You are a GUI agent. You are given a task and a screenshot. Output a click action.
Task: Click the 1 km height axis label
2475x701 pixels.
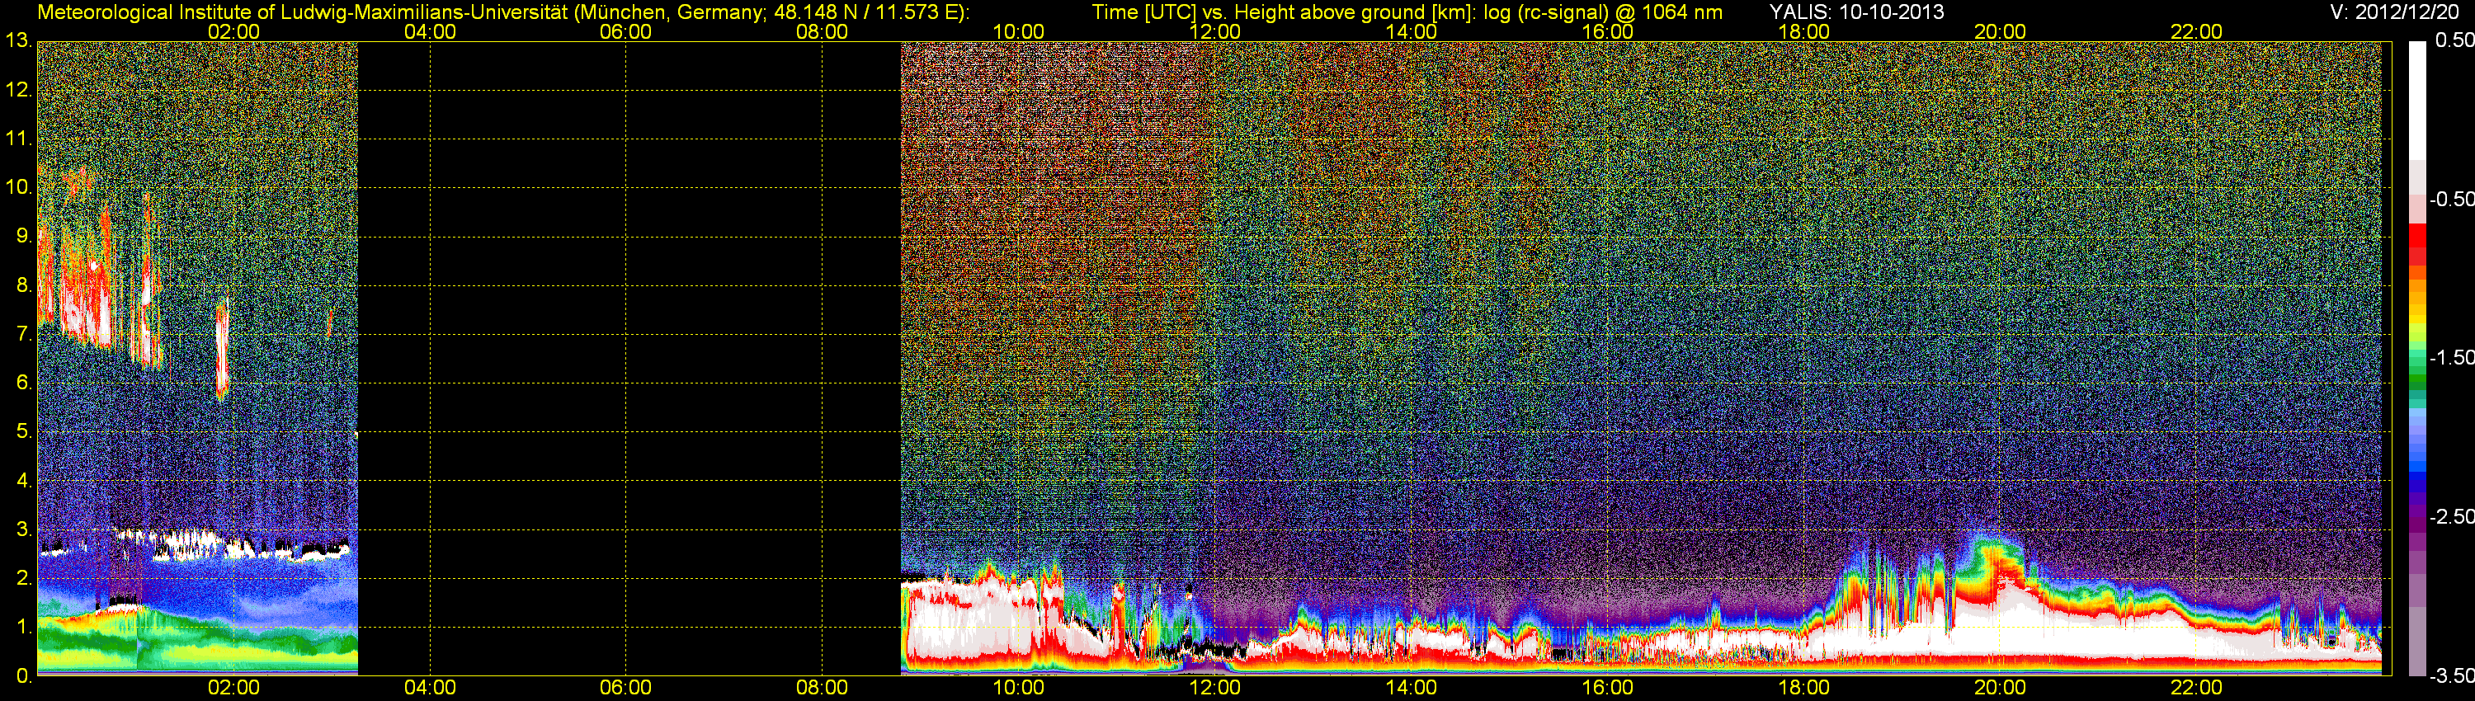pos(23,626)
